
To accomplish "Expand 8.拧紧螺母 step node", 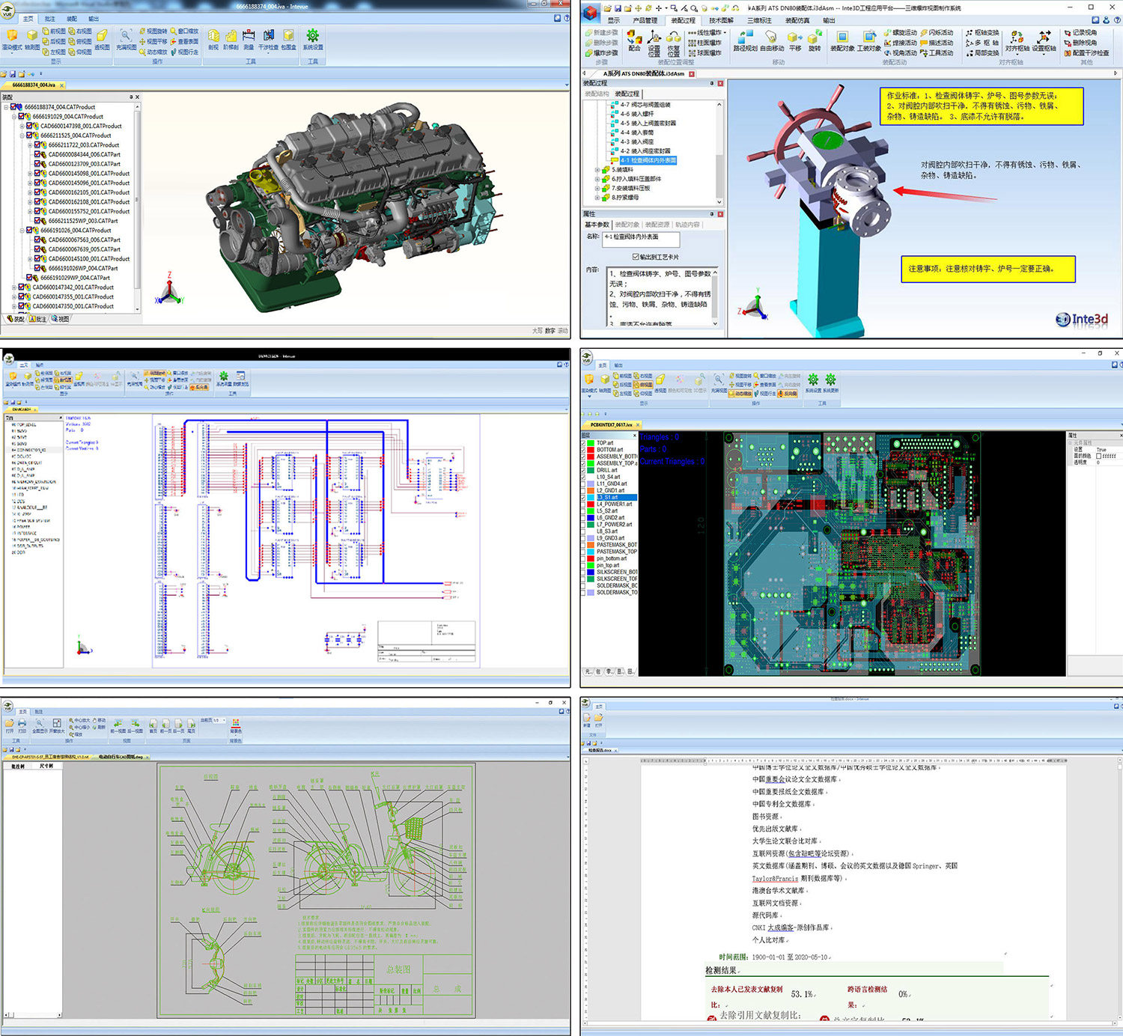I will tap(597, 198).
